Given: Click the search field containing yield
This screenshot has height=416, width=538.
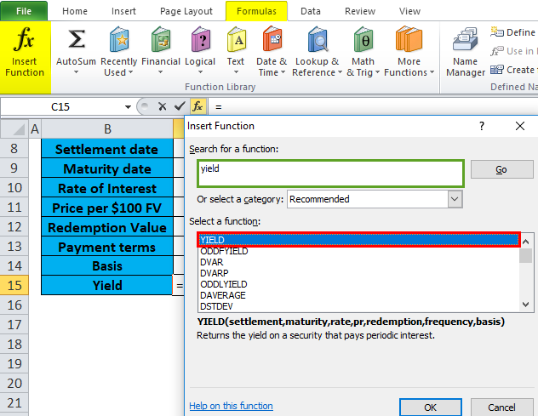Looking at the screenshot, I should (x=330, y=174).
